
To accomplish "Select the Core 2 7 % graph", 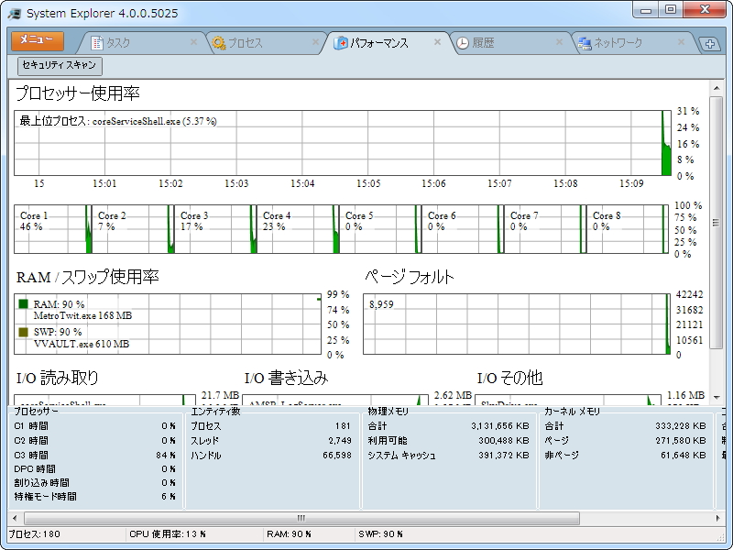I will [x=133, y=229].
